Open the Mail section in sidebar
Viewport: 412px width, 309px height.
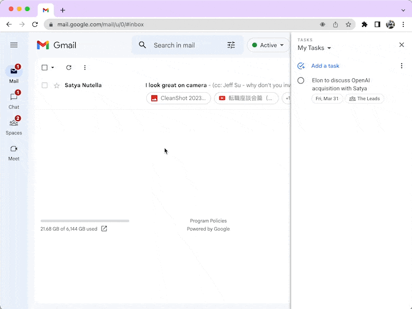click(14, 74)
